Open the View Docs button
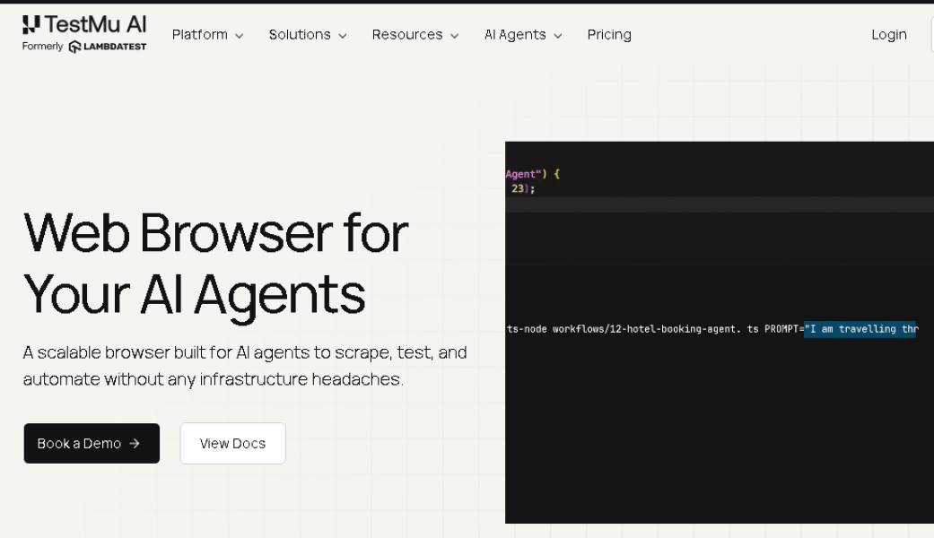The height and width of the screenshot is (538, 934). coord(232,444)
